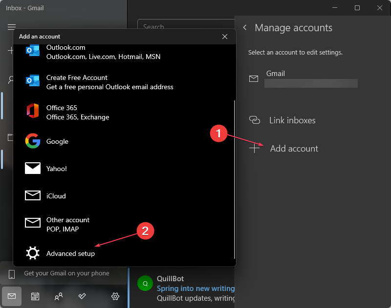Select iCloud account type
This screenshot has height=308, width=391.
56,196
